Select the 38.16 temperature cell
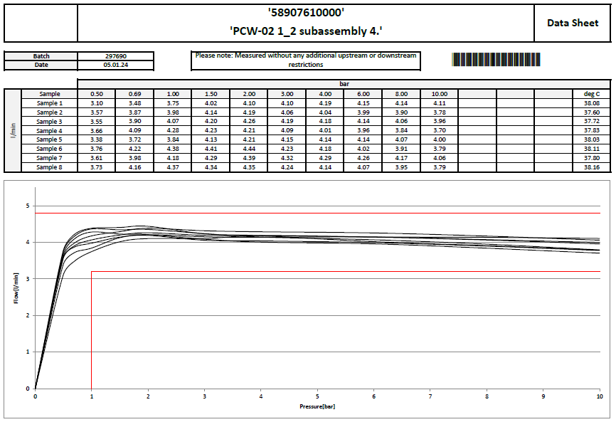Screen dimensions: 616x422 (x=592, y=167)
